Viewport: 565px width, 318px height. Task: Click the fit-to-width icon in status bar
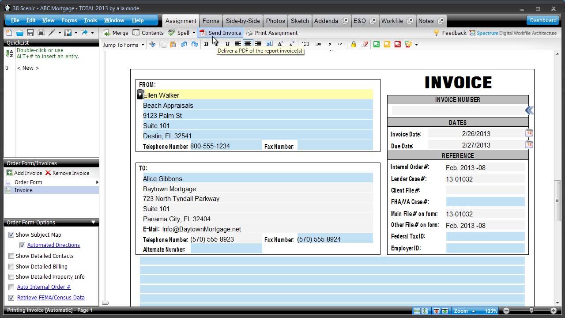click(x=417, y=311)
